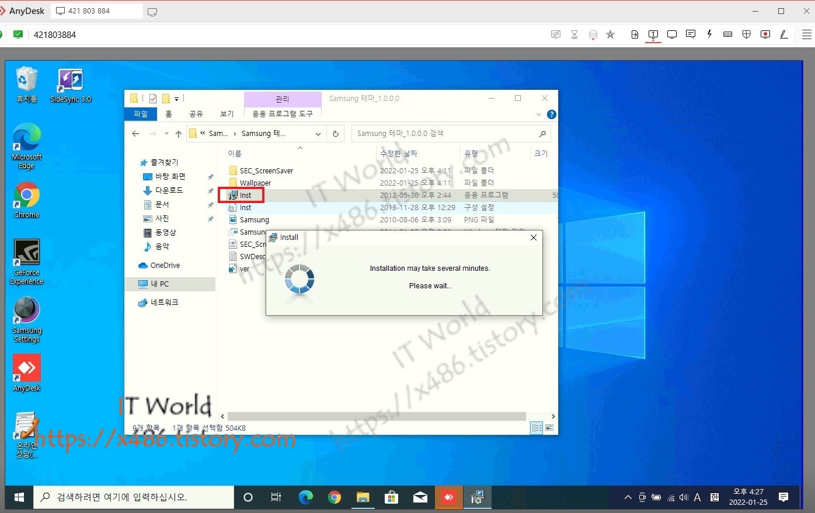815x513 pixels.
Task: Expand the Explorer ribbon chevron
Action: point(539,114)
